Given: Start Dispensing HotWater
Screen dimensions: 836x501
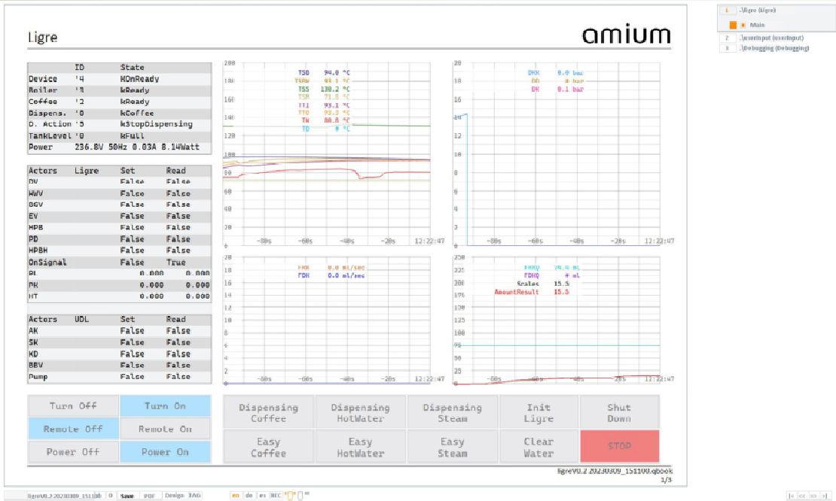Looking at the screenshot, I should (x=361, y=412).
